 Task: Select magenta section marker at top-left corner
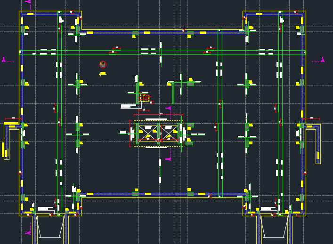coord(28,2)
